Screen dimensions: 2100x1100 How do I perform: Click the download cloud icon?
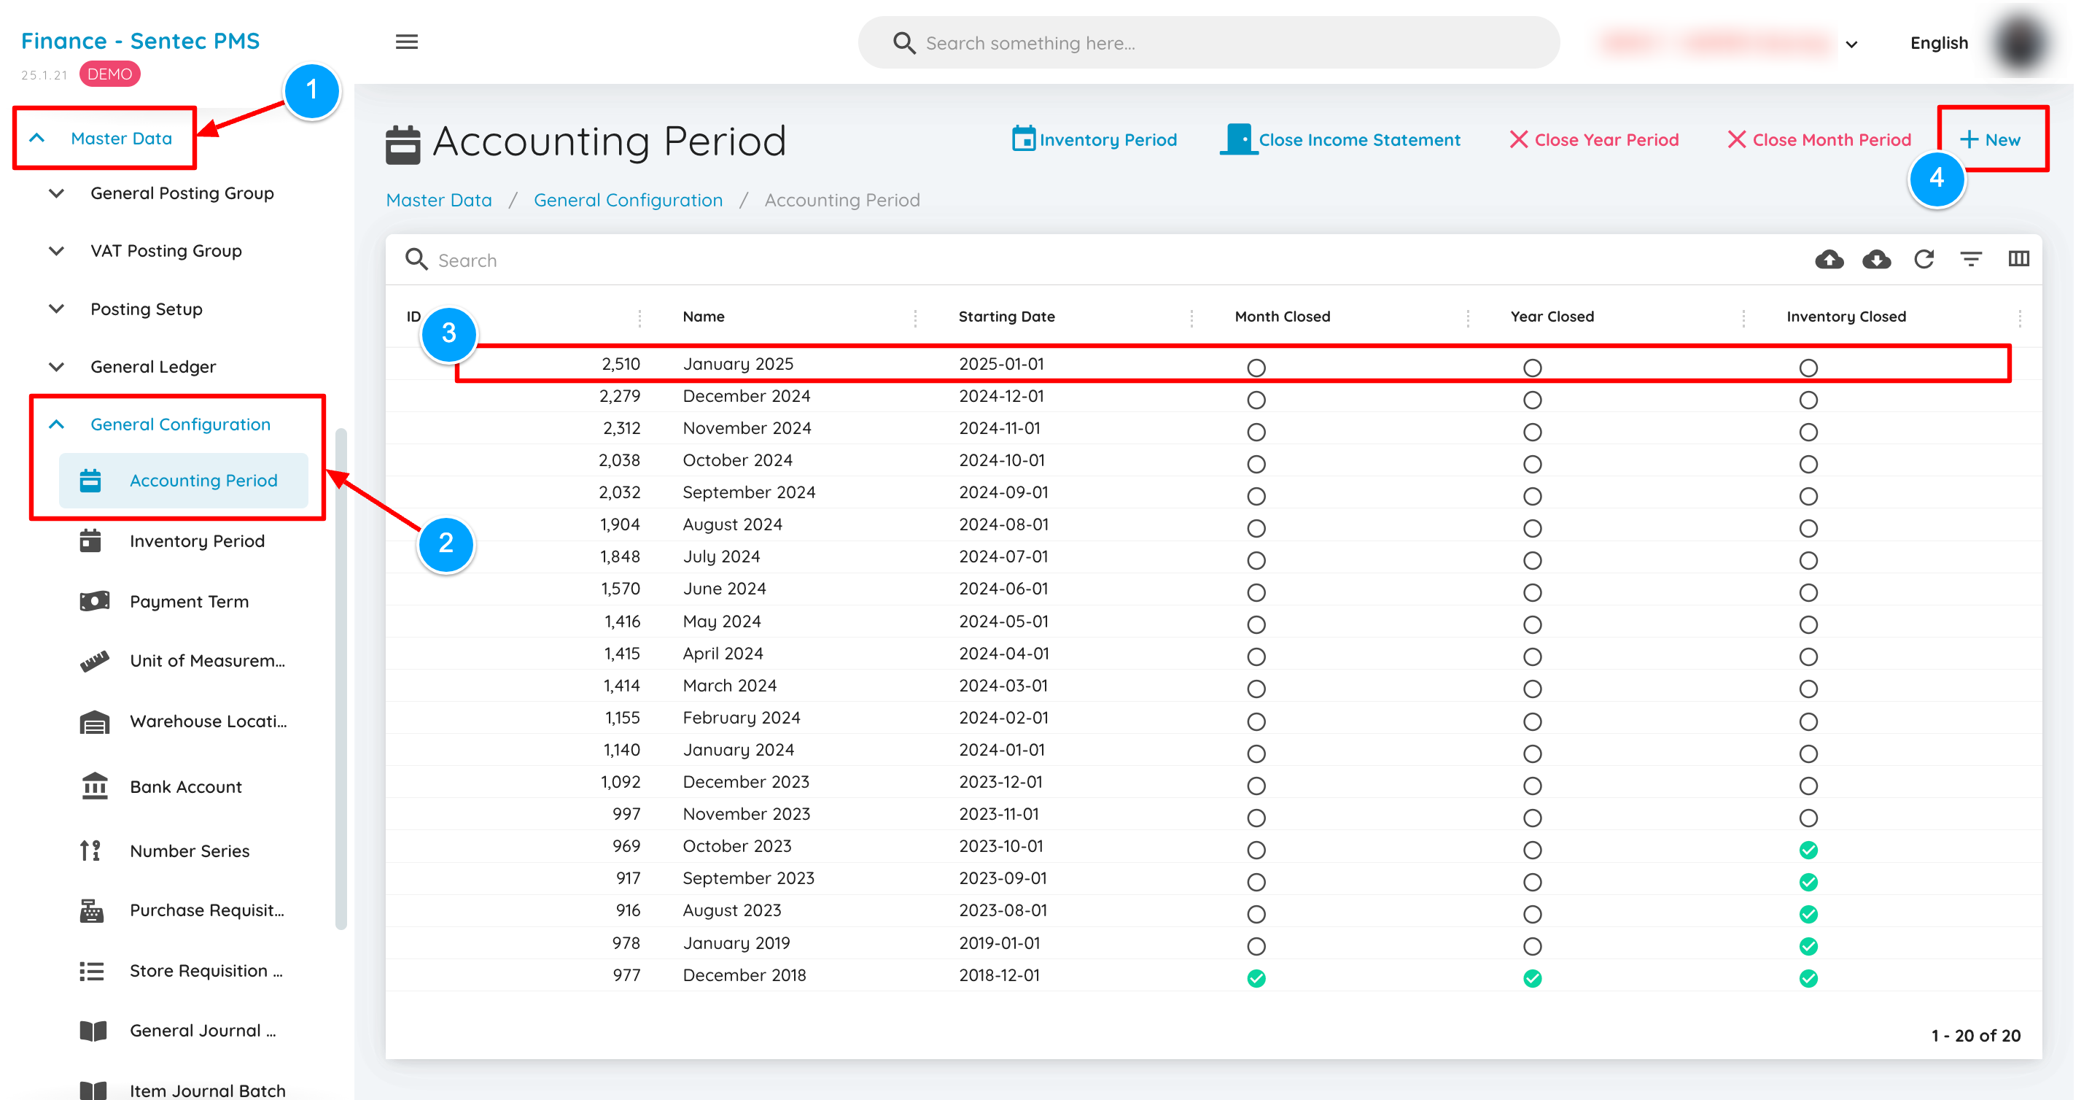[1876, 259]
